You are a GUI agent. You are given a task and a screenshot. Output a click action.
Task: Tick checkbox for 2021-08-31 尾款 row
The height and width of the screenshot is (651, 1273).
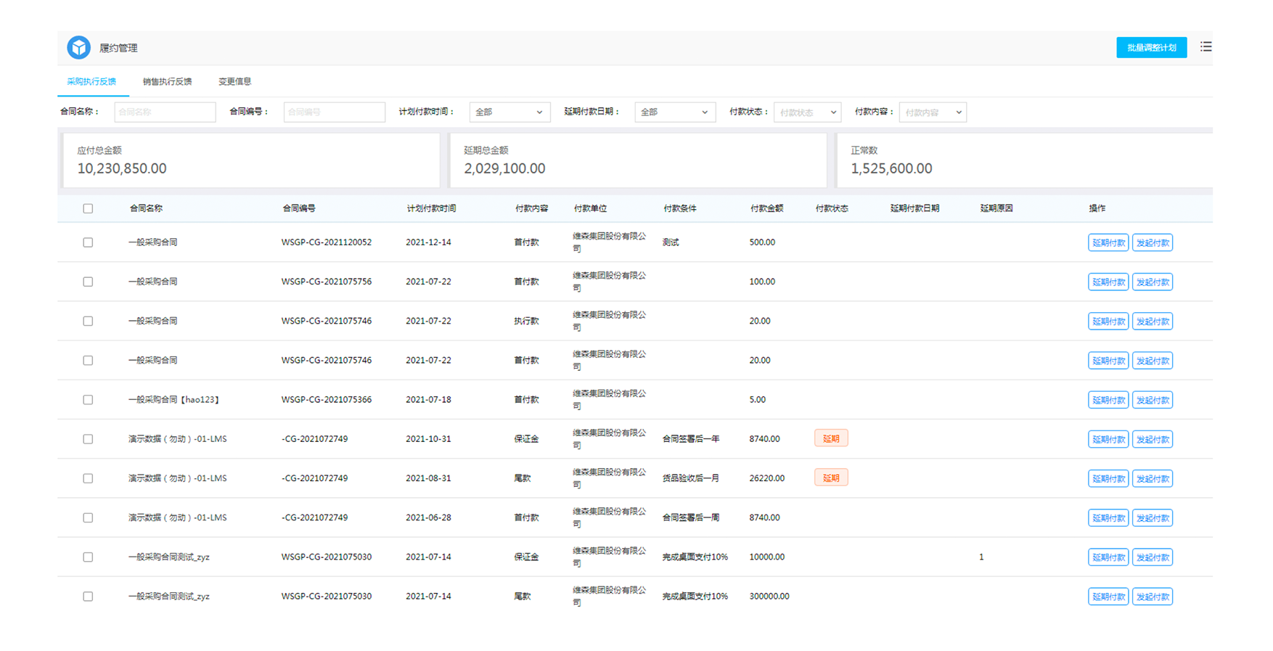tap(88, 478)
